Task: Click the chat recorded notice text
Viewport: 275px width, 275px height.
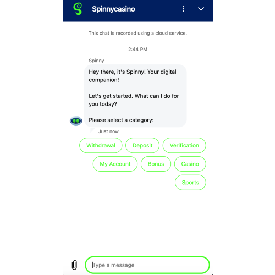Action: pos(137,33)
